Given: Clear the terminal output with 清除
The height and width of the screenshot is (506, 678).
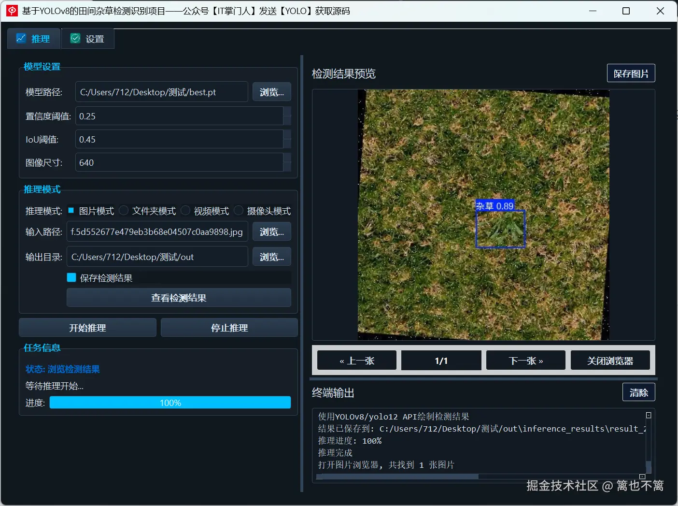Looking at the screenshot, I should pyautogui.click(x=639, y=392).
